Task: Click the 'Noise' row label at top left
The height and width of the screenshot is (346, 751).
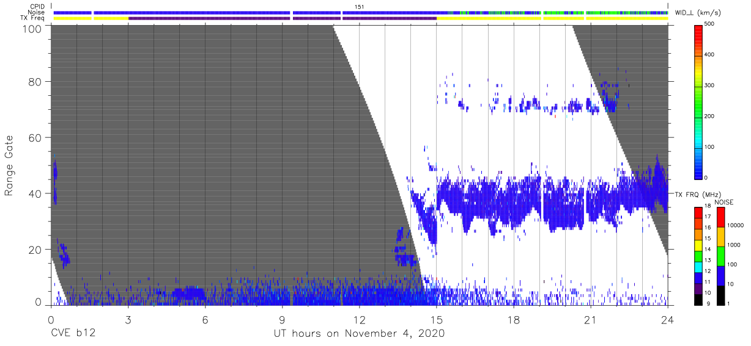Action: [x=37, y=12]
